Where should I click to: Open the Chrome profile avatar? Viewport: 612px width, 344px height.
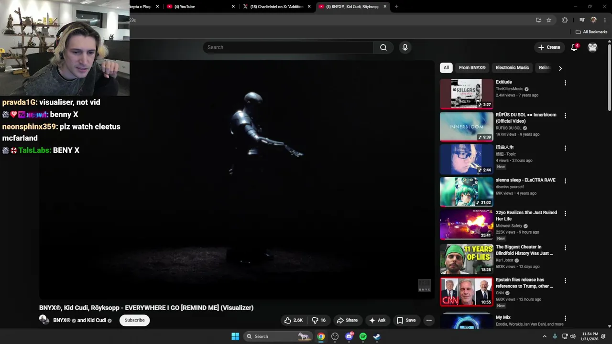click(593, 20)
